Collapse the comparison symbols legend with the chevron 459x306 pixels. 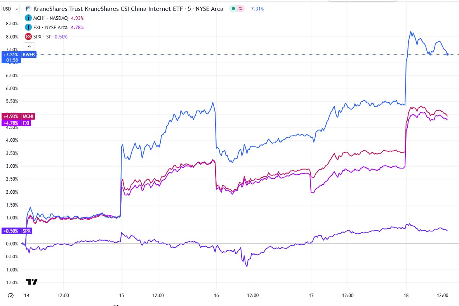(x=29, y=46)
